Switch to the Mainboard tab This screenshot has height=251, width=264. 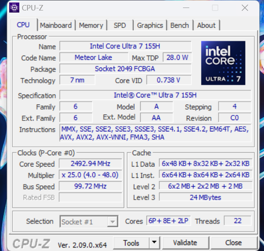(x=56, y=25)
